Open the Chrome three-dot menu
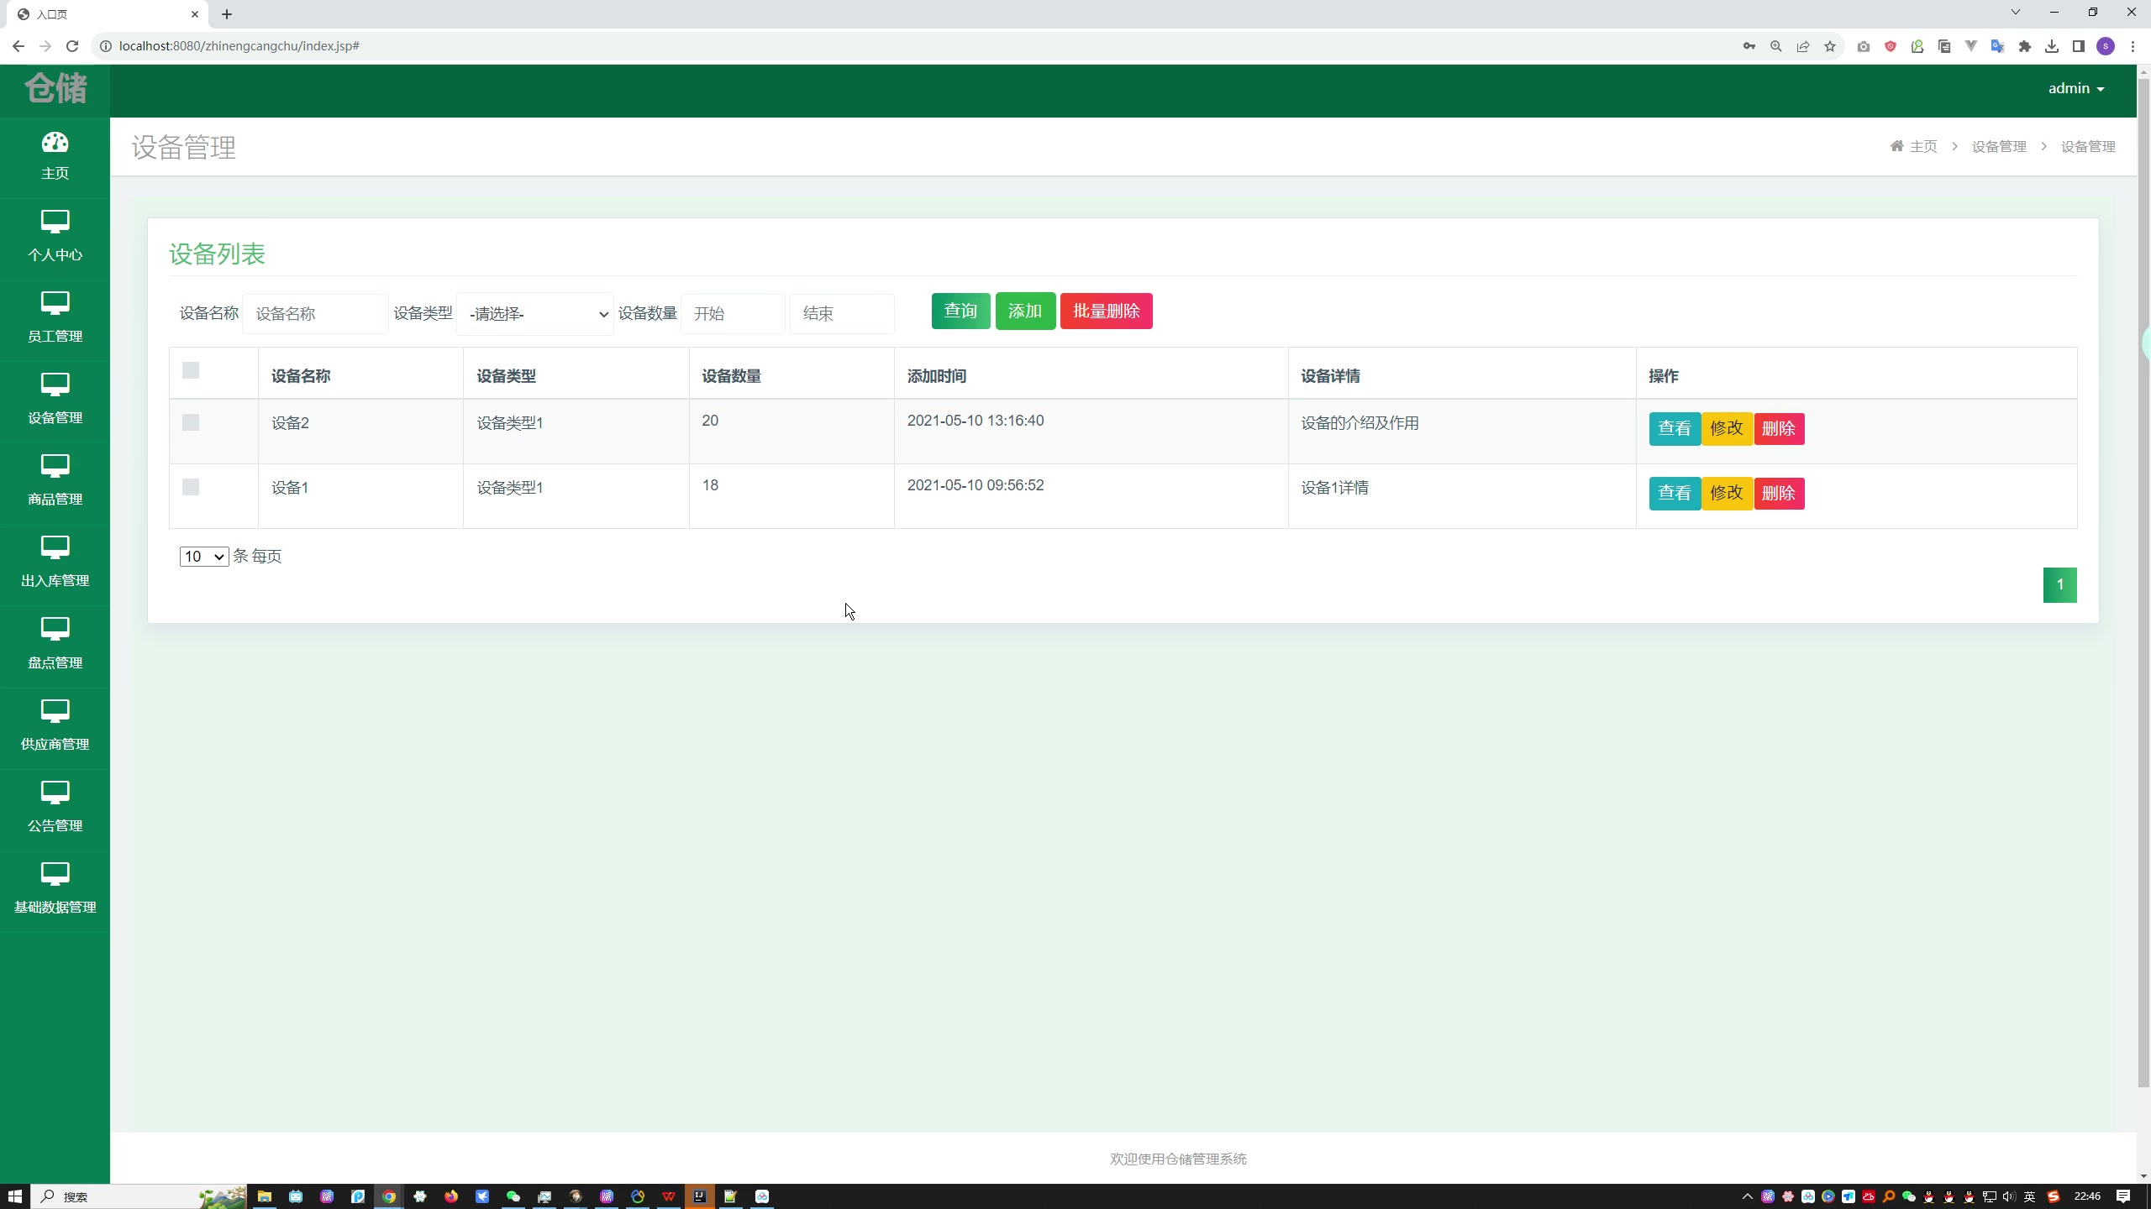 pos(2133,46)
